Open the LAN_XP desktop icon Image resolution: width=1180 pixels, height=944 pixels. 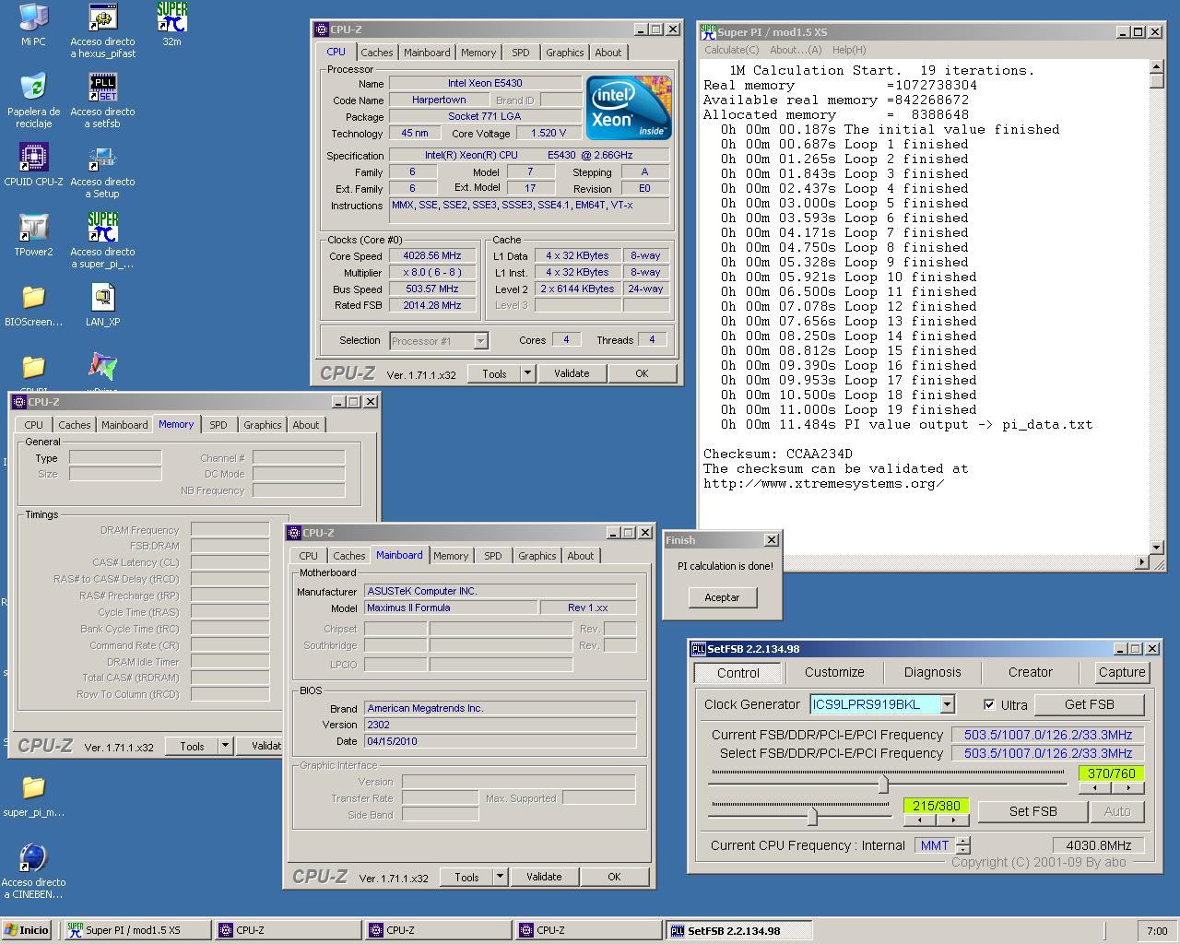102,298
